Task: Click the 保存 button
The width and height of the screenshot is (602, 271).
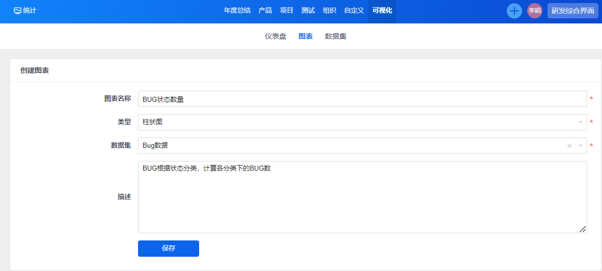Action: [x=169, y=249]
